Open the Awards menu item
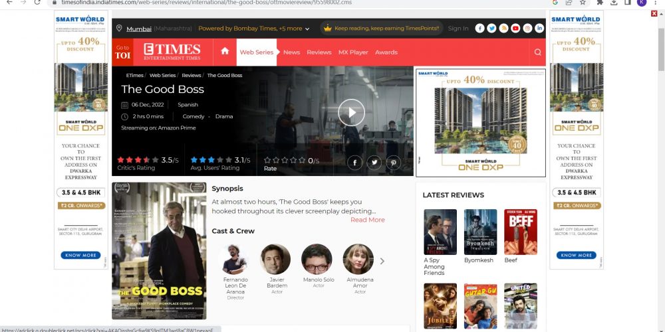The image size is (665, 332). pos(386,52)
